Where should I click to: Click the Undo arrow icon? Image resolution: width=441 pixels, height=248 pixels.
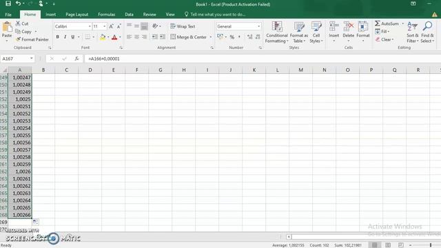[x=19, y=3]
